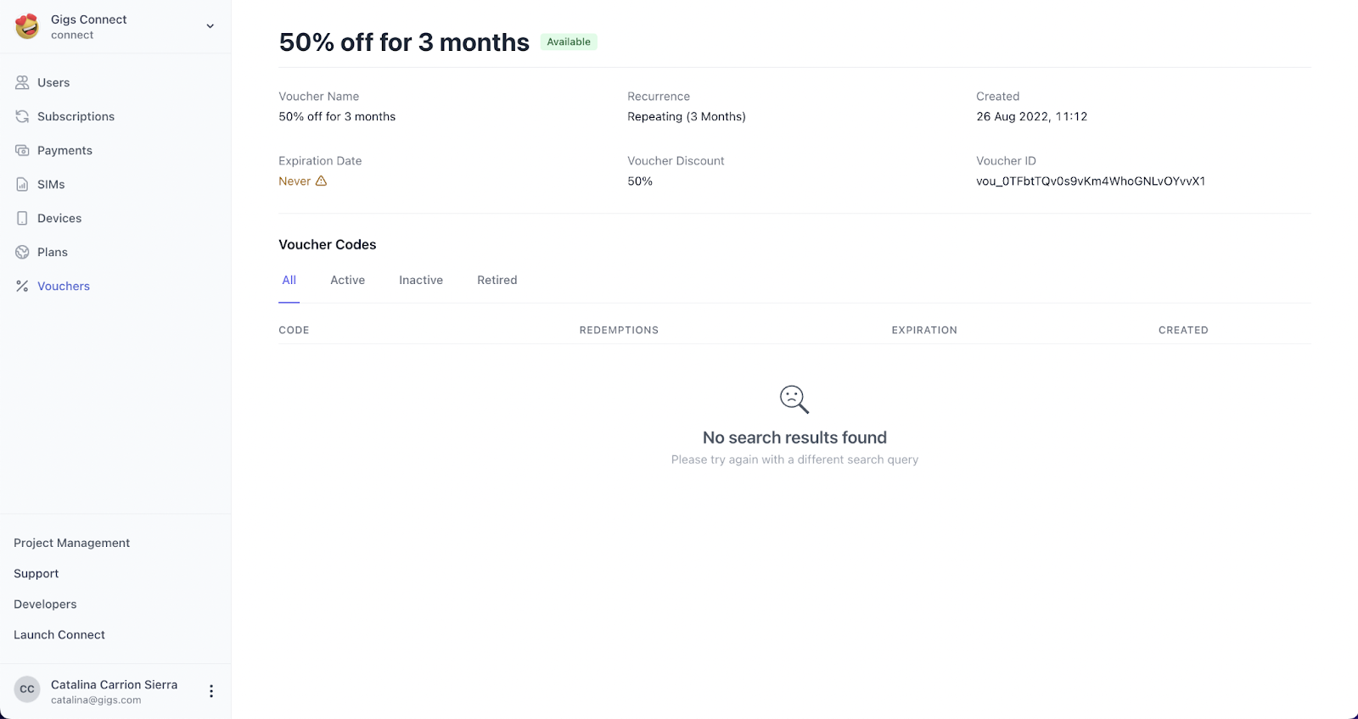Viewport: 1358px width, 719px height.
Task: Open the Users page
Action: tap(53, 82)
